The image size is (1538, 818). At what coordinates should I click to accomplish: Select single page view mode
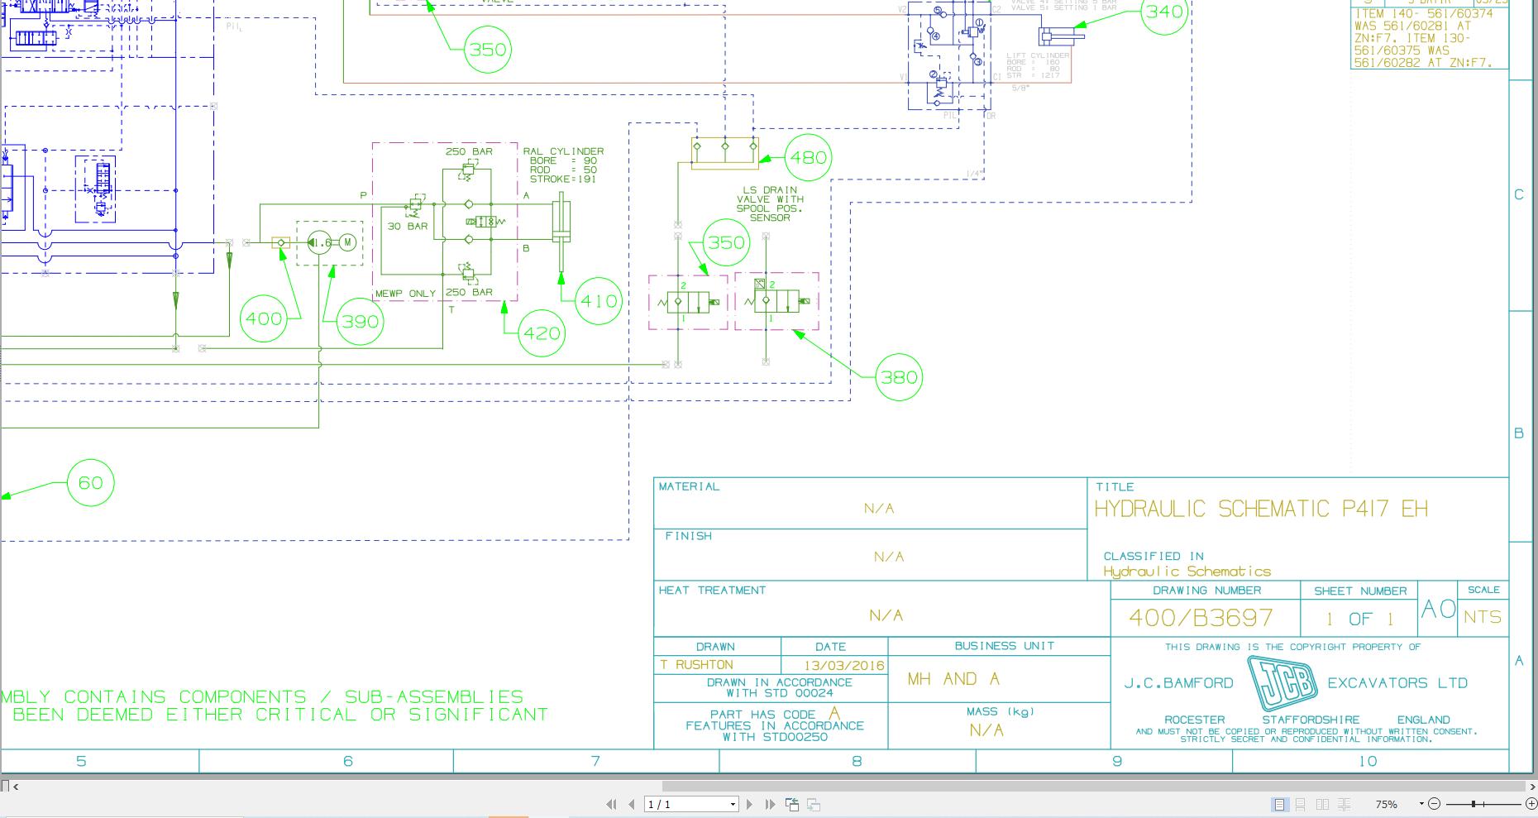coord(1279,804)
